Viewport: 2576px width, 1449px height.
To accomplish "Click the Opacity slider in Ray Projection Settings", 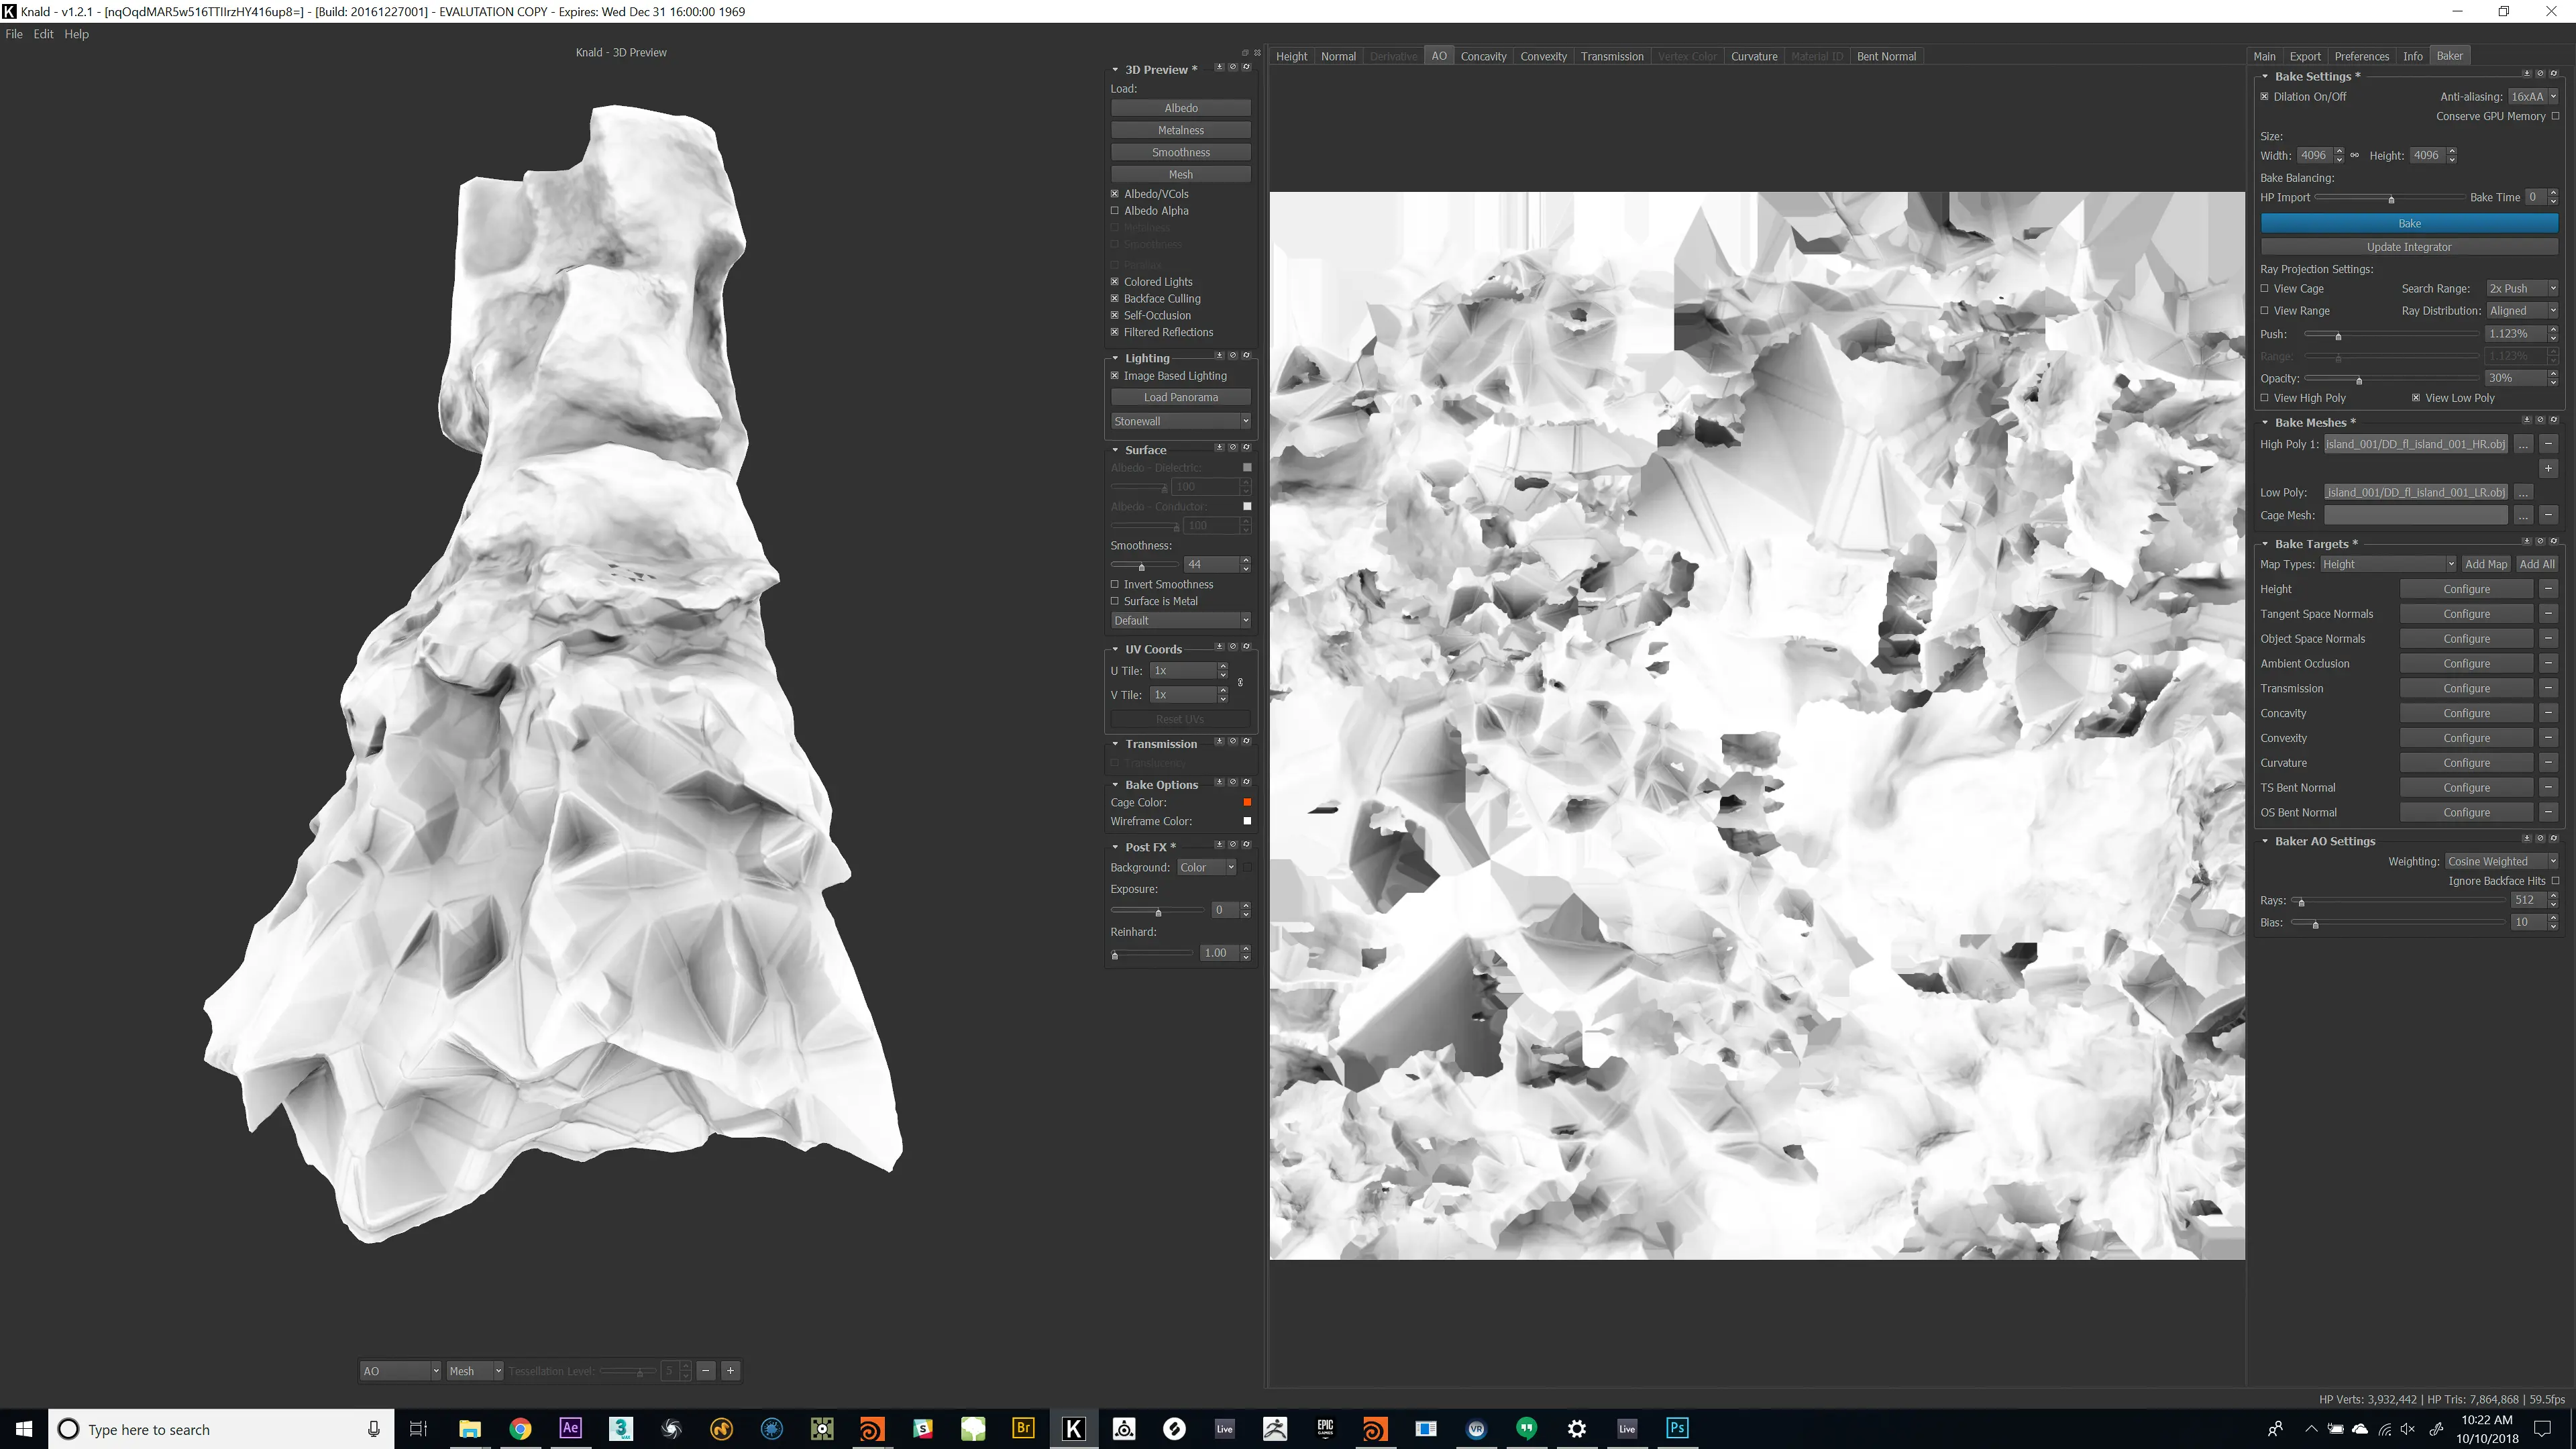I will pos(2393,378).
